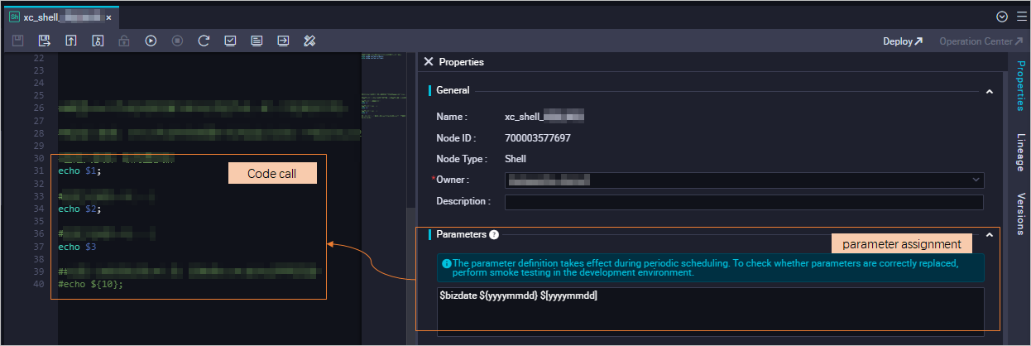Click line number 40 in gutter
1031x346 pixels.
pyautogui.click(x=37, y=284)
